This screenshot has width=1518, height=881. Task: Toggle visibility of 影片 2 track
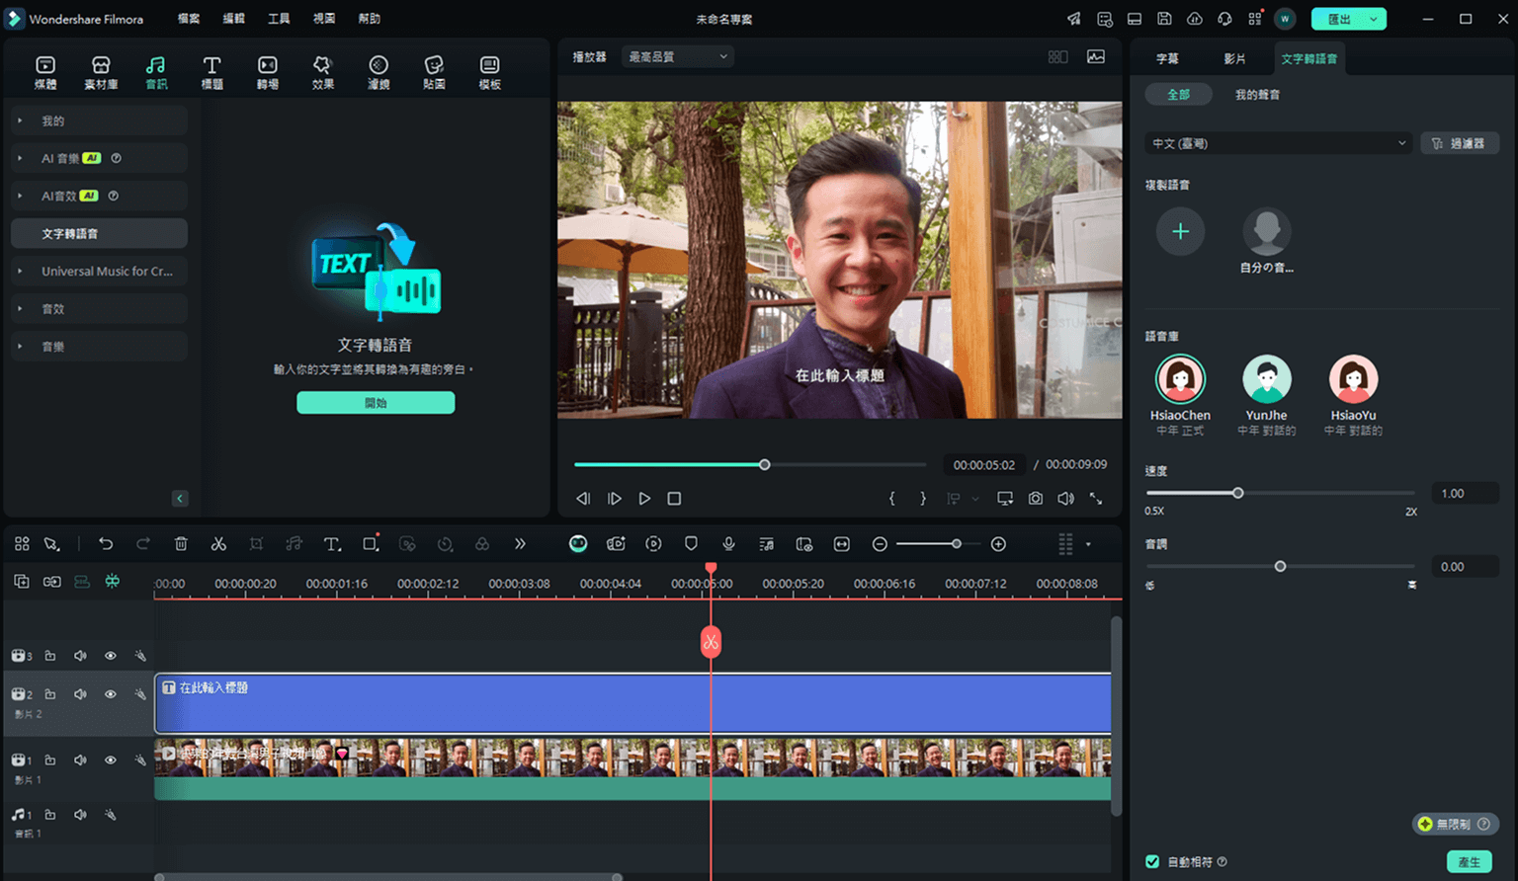[x=111, y=694]
